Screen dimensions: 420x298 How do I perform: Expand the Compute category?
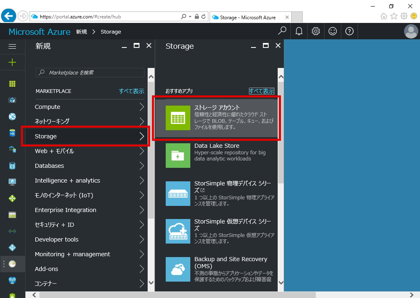(89, 107)
